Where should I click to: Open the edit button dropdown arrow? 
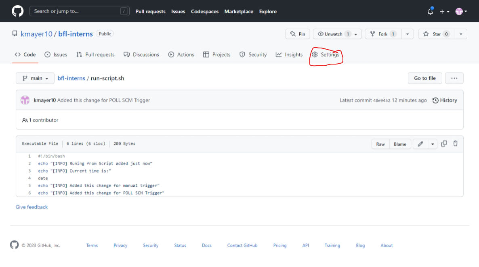(433, 144)
